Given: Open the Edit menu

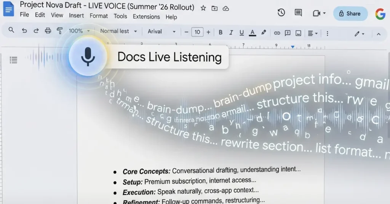Looking at the screenshot, I should 40,15.
